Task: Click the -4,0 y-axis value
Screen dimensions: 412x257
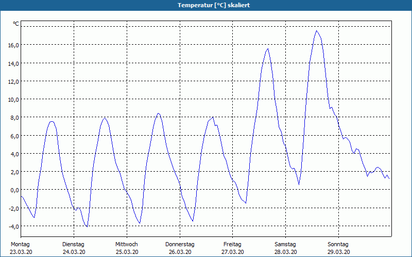Action: click(x=14, y=227)
